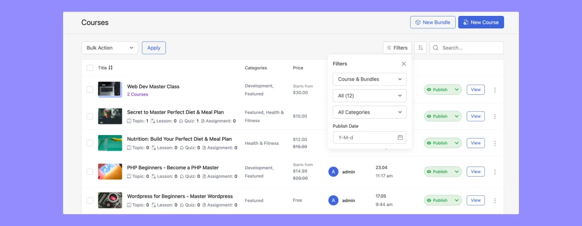Viewport: 582px width, 226px height.
Task: Open Wordpress for Beginners thumbnail
Action: click(110, 200)
